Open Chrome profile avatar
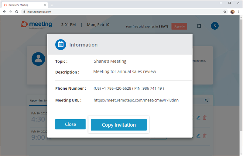 coord(232,12)
